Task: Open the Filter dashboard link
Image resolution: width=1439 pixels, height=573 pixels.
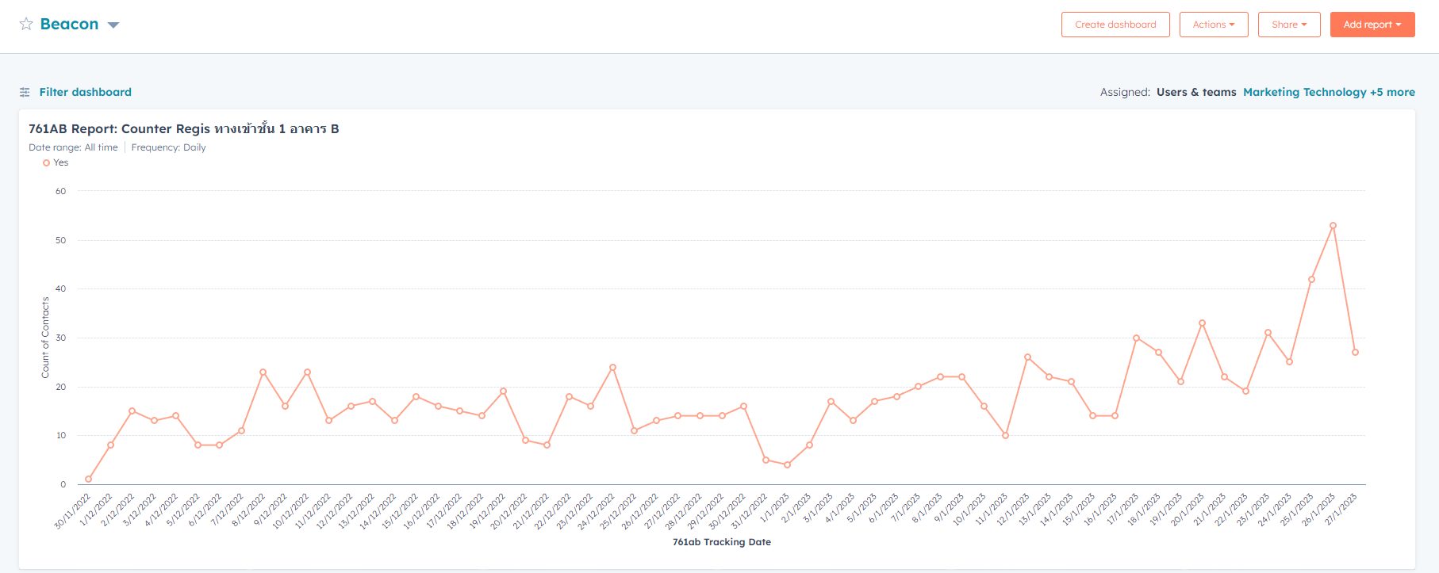Action: tap(86, 92)
